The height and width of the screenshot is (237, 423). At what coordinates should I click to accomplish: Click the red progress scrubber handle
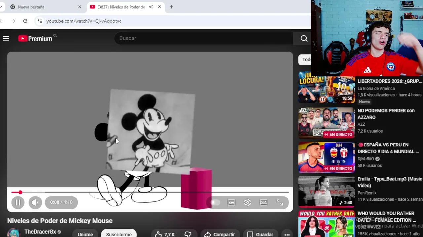coord(20,192)
